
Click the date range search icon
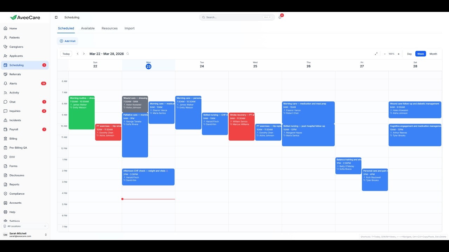click(x=128, y=54)
